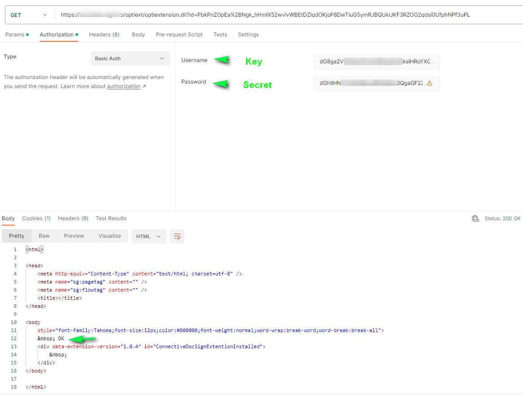Open the Test Results tab
523x395 pixels.
pyautogui.click(x=111, y=218)
